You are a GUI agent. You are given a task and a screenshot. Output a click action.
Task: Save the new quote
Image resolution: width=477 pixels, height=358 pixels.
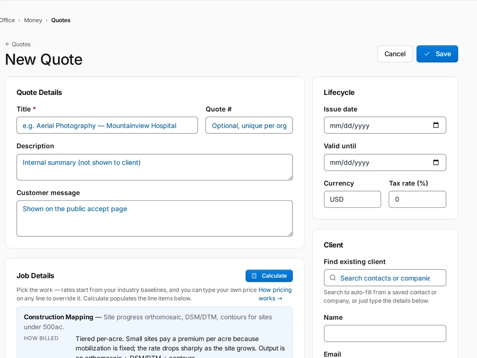(x=437, y=54)
